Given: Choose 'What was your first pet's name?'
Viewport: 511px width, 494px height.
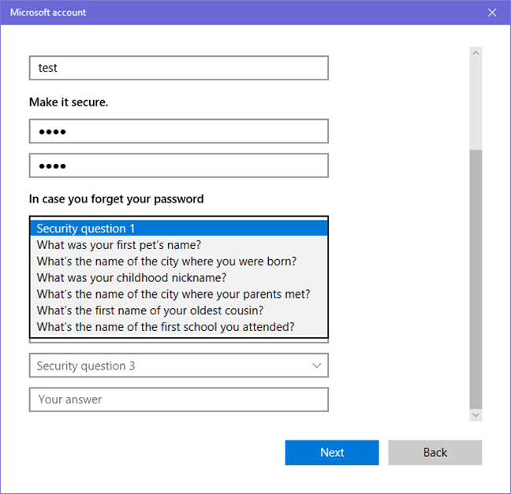Looking at the screenshot, I should [x=179, y=245].
